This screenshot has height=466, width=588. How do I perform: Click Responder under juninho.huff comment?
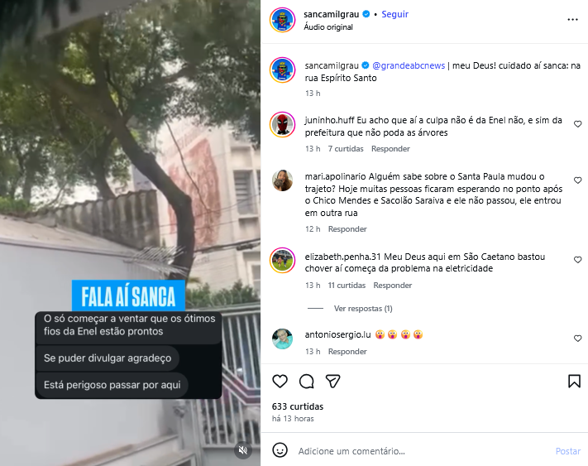click(x=390, y=149)
